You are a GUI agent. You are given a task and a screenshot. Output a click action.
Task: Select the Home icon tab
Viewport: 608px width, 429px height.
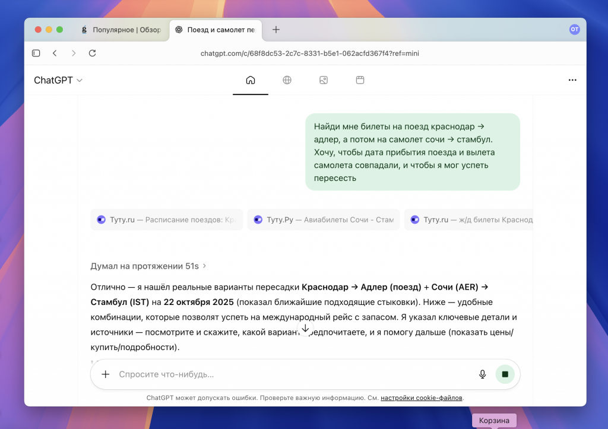(251, 80)
